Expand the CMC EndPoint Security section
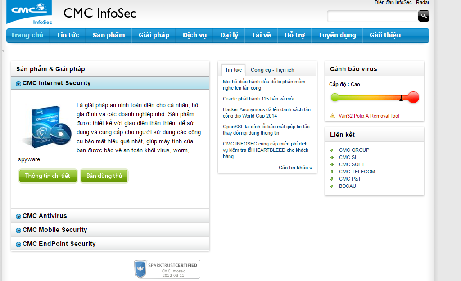This screenshot has height=281, width=461. [110, 244]
